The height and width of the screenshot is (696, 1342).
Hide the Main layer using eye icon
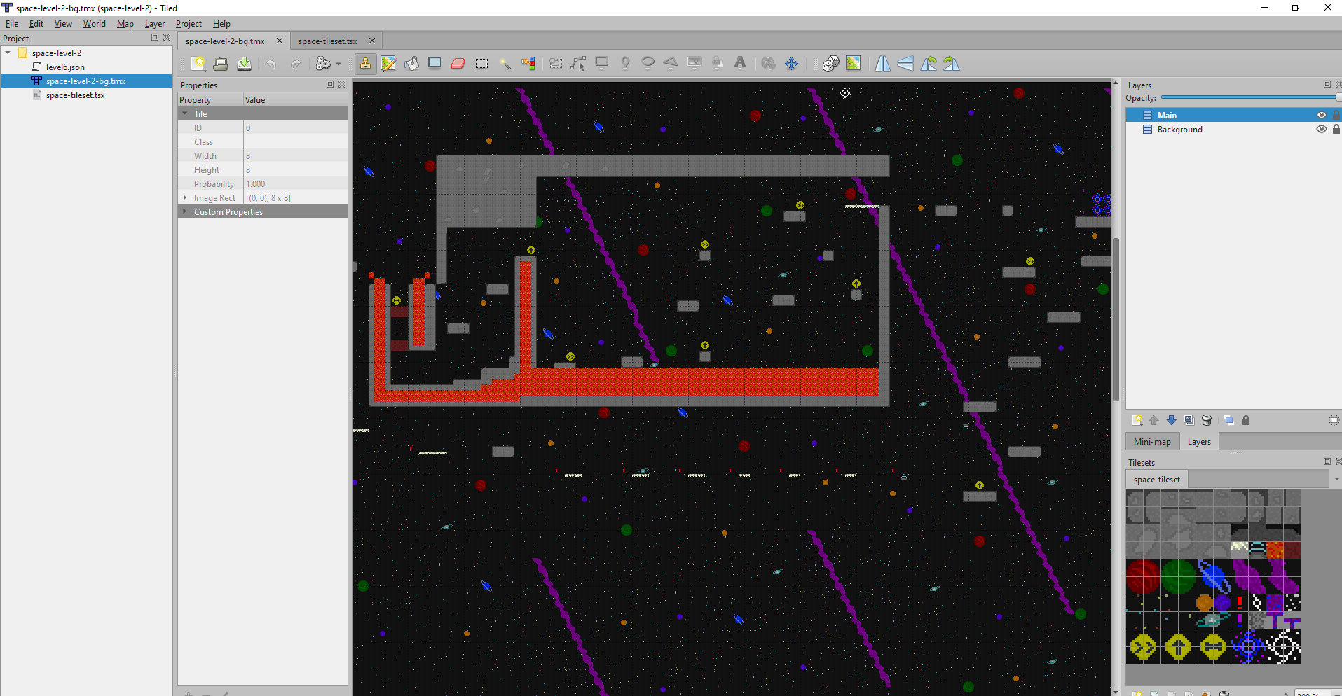click(x=1321, y=116)
